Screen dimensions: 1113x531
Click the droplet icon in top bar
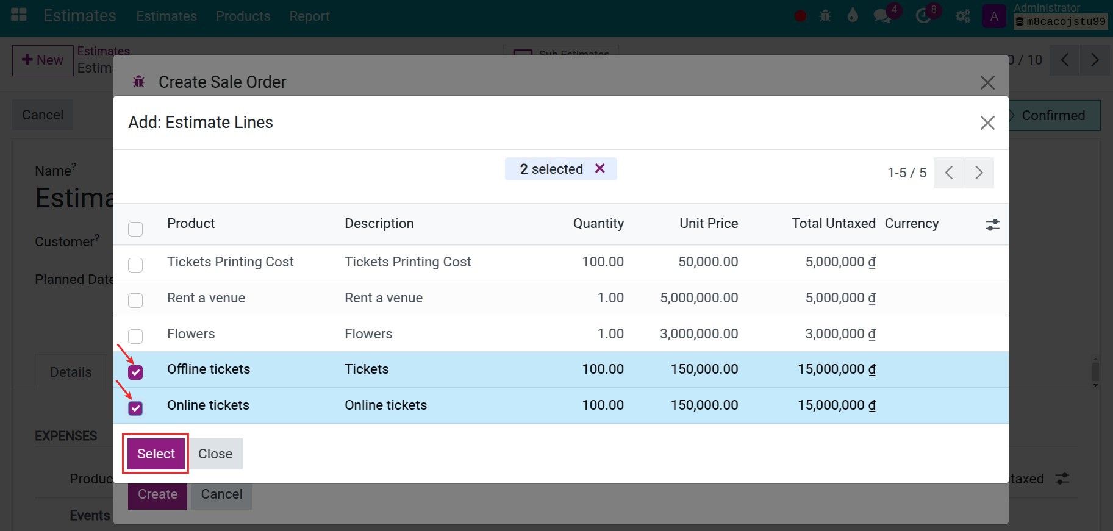coord(853,15)
